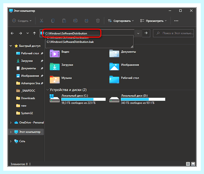
Task: Click the Элементов: 8 status text
Action: pyautogui.click(x=19, y=164)
